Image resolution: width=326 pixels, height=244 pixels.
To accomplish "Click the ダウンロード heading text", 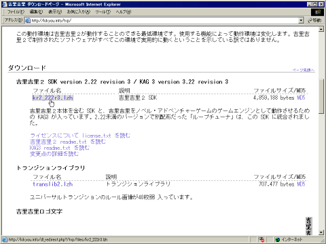I will pyautogui.click(x=27, y=68).
